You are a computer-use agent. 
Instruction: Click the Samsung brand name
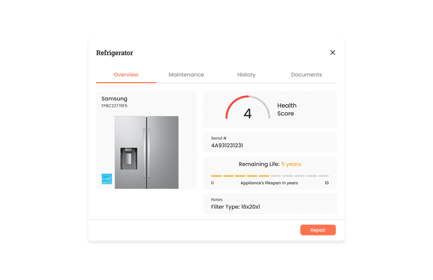[114, 99]
